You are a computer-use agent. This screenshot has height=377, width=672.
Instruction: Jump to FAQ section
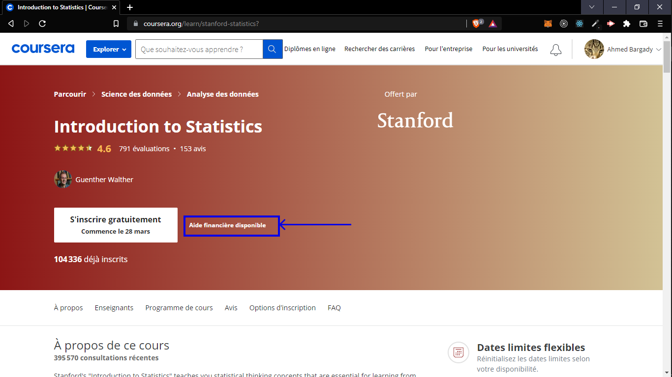click(x=335, y=308)
